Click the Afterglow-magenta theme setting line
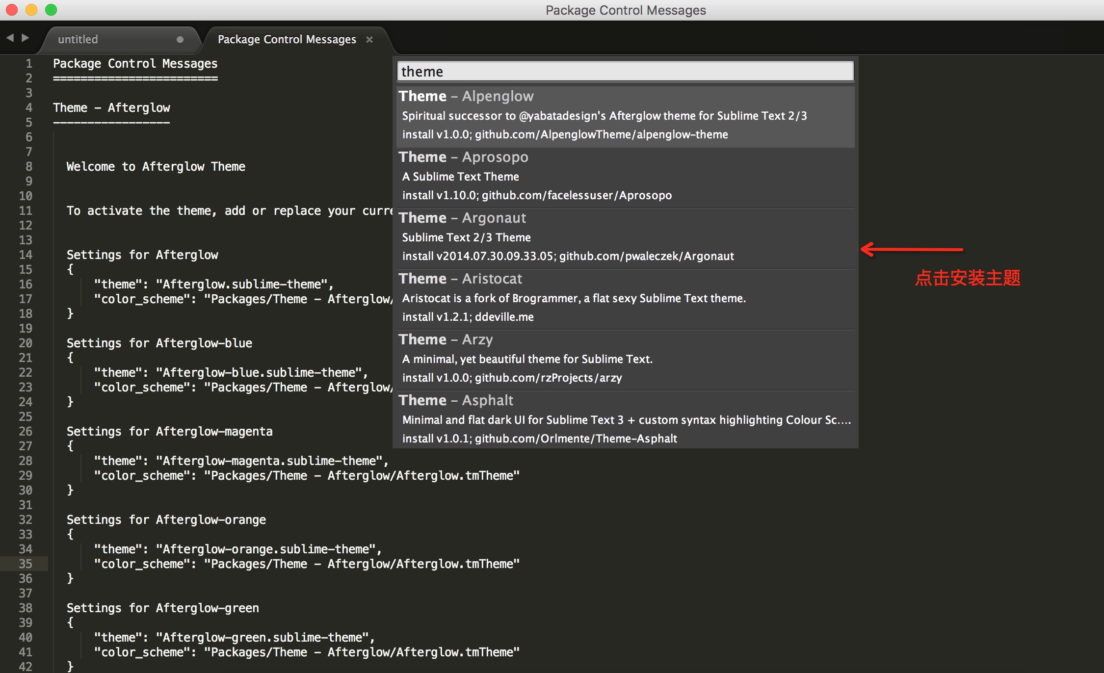This screenshot has height=673, width=1104. point(240,461)
